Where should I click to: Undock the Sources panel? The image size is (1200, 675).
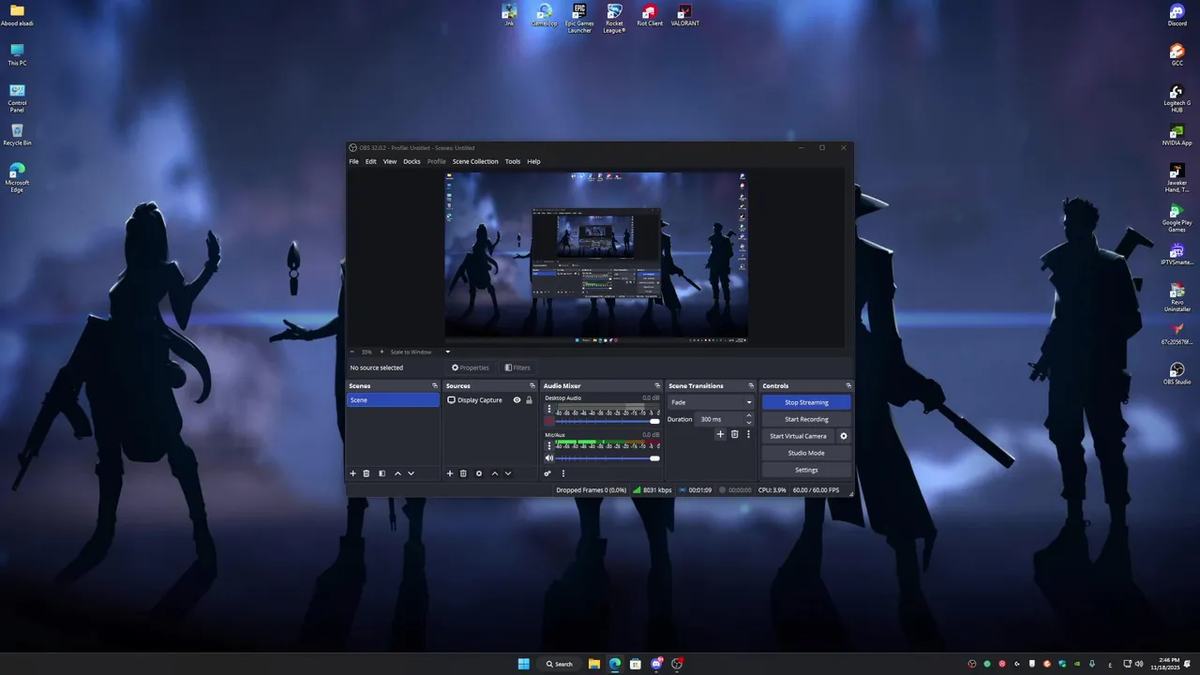pyautogui.click(x=532, y=385)
